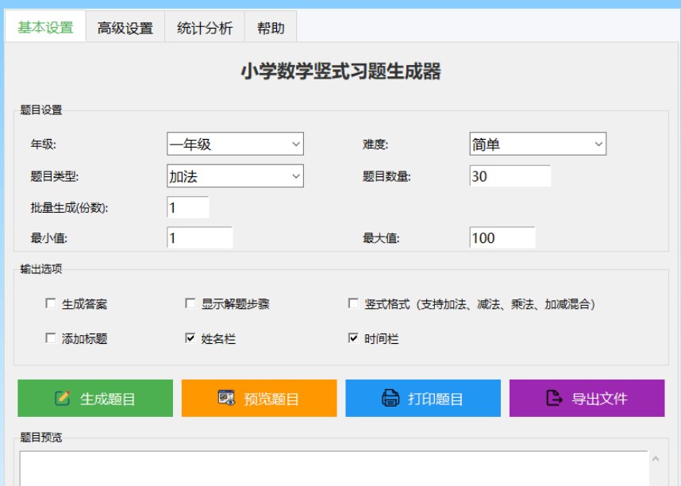Click the preview eye icon on 预览题目
Viewport: 681px width, 486px height.
(227, 399)
